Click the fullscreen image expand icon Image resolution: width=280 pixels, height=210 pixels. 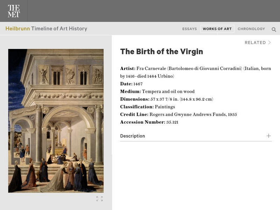pos(99,199)
